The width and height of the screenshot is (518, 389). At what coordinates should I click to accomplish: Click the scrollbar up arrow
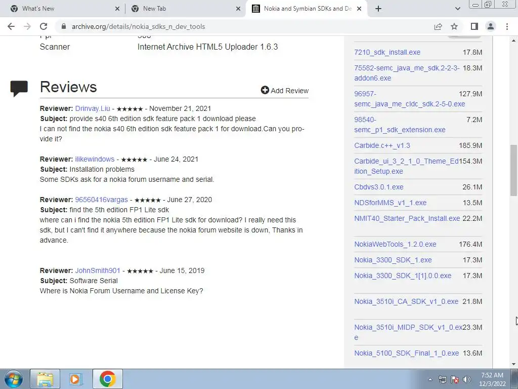click(513, 40)
